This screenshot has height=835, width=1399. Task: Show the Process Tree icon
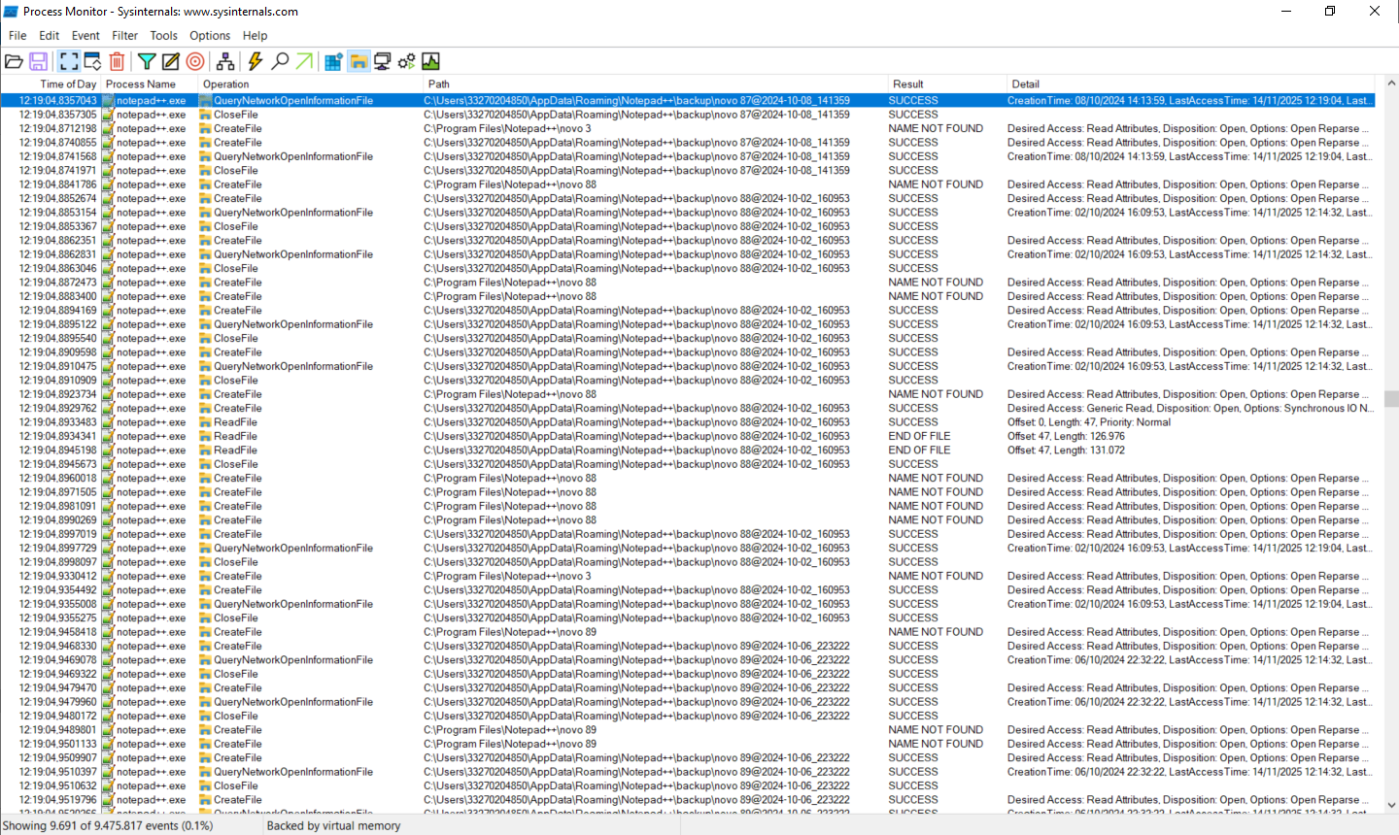click(x=225, y=62)
